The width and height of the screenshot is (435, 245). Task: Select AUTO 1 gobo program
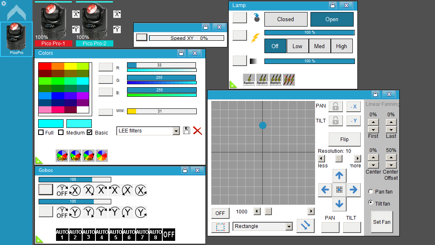coord(62,235)
